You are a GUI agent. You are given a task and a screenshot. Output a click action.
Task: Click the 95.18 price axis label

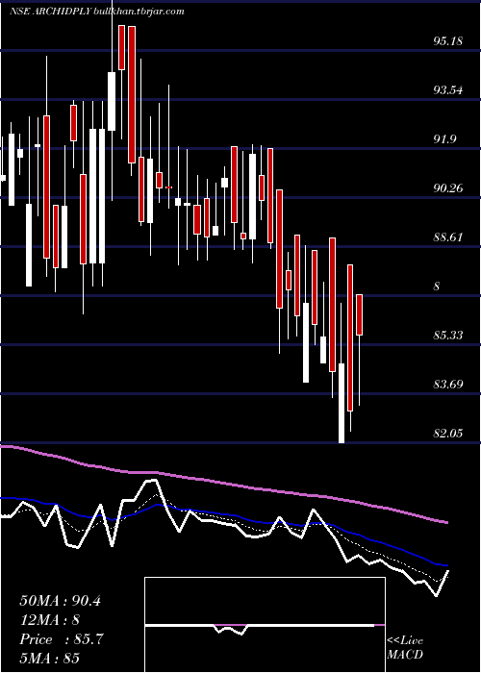click(x=448, y=41)
